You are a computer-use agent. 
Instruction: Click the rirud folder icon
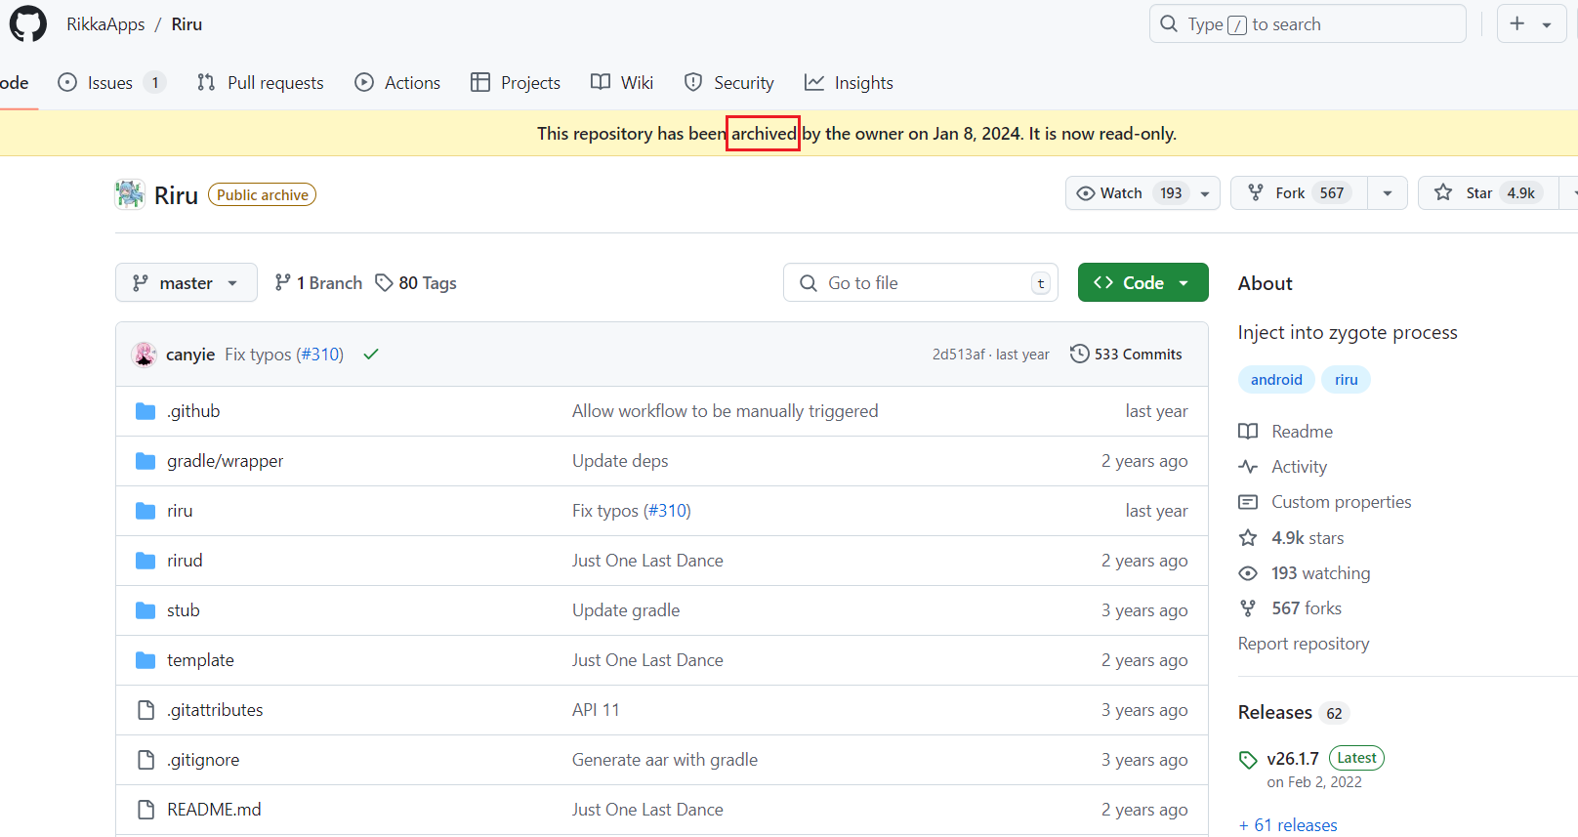145,561
